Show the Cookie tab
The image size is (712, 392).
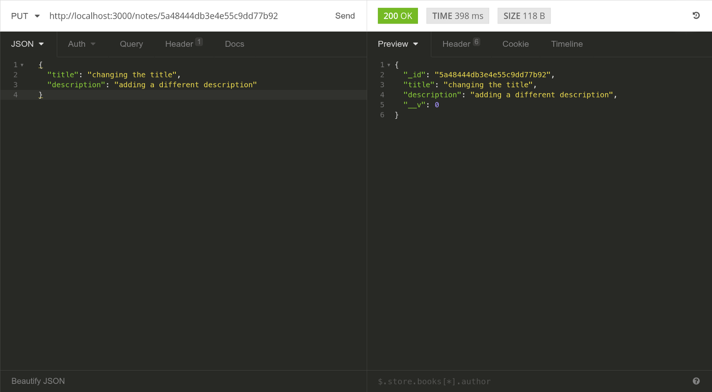click(x=515, y=44)
